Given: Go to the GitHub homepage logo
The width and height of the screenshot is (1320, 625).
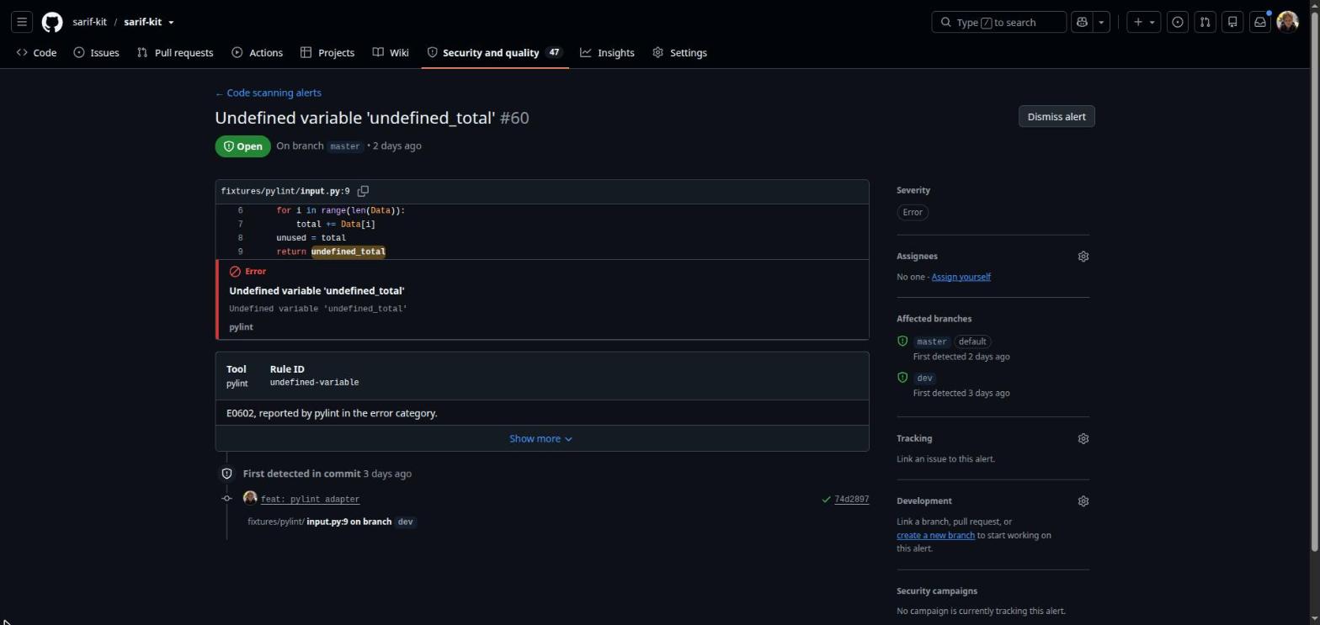Looking at the screenshot, I should click(x=52, y=22).
